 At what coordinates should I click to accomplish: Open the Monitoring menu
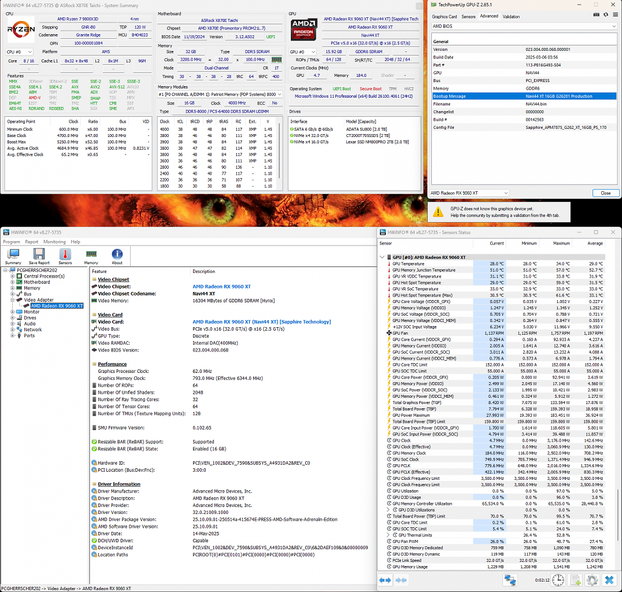54,242
